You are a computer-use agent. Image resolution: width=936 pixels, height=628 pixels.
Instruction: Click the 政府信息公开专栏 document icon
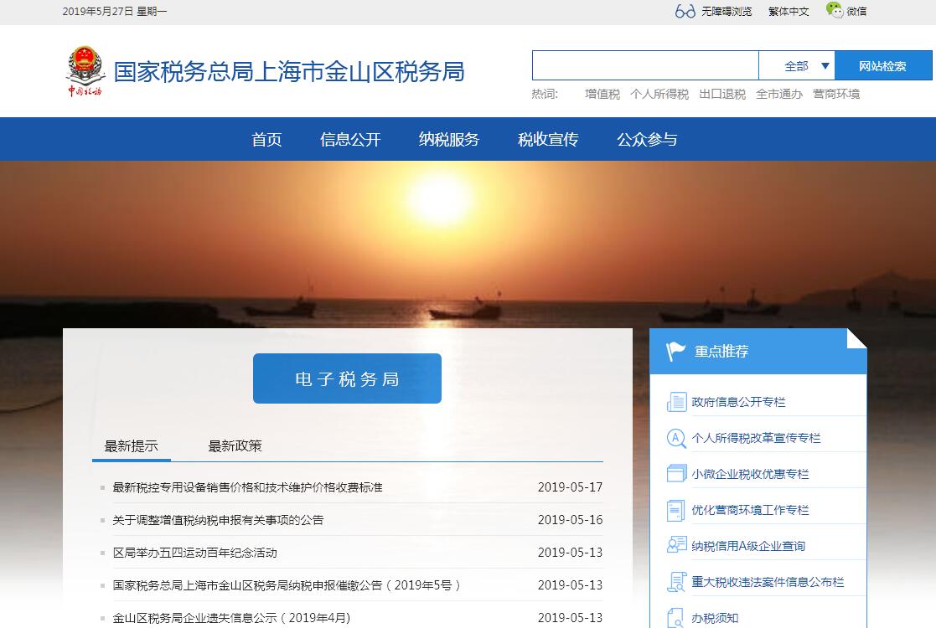point(676,402)
